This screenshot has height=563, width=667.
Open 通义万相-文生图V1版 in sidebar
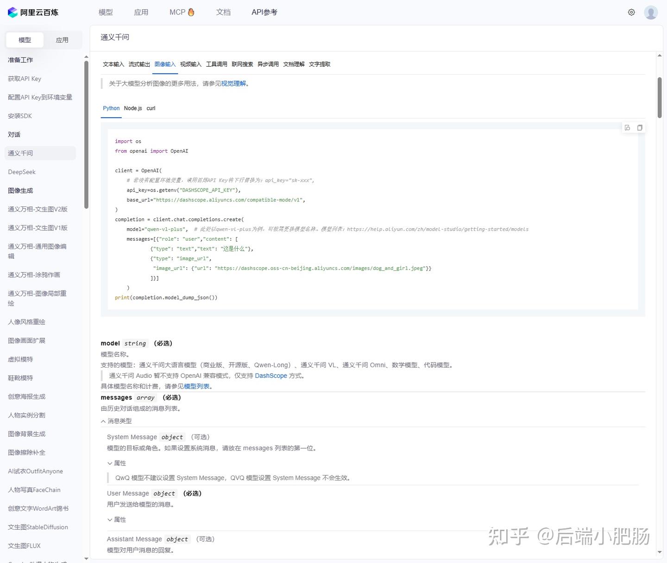click(38, 228)
